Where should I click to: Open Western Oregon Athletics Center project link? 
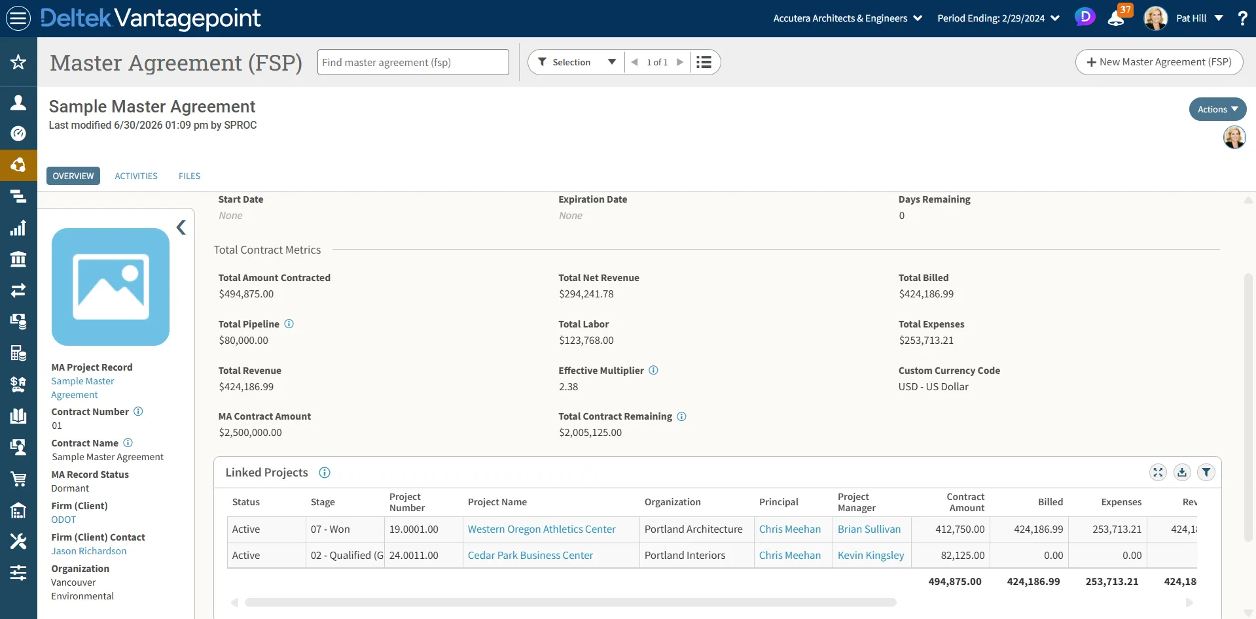click(541, 529)
